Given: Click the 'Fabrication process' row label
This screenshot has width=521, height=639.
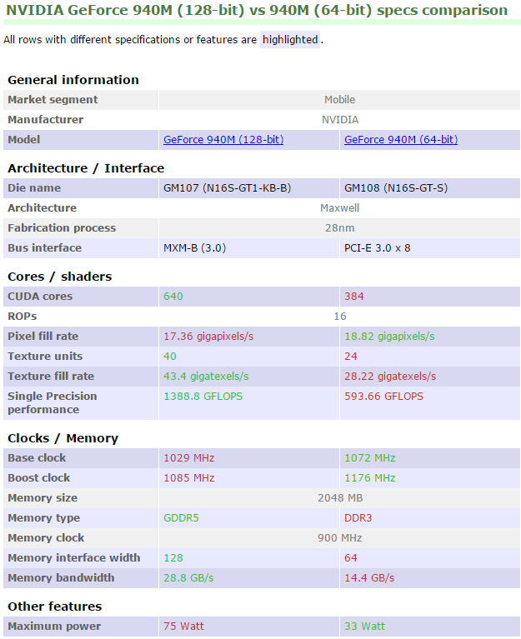Looking at the screenshot, I should point(62,227).
